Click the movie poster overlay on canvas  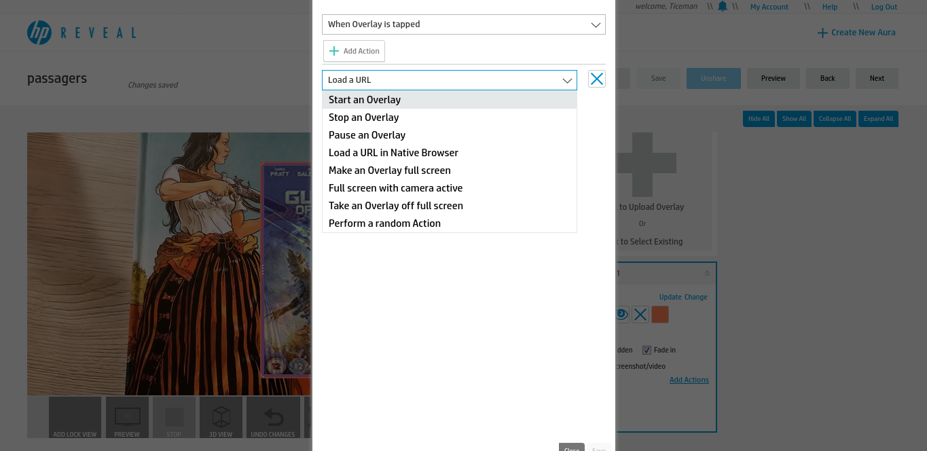coord(287,270)
